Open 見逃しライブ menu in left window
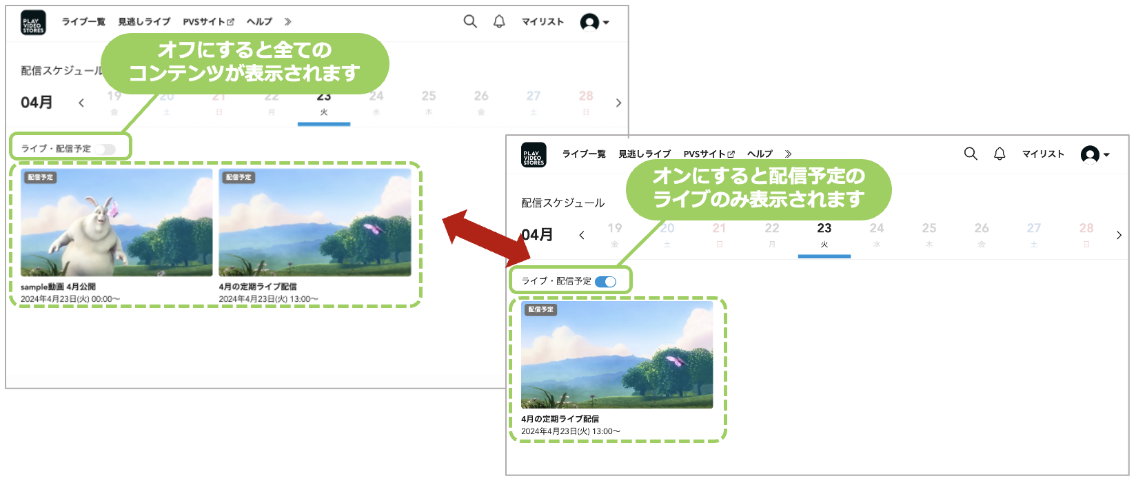The image size is (1136, 485). tap(144, 22)
